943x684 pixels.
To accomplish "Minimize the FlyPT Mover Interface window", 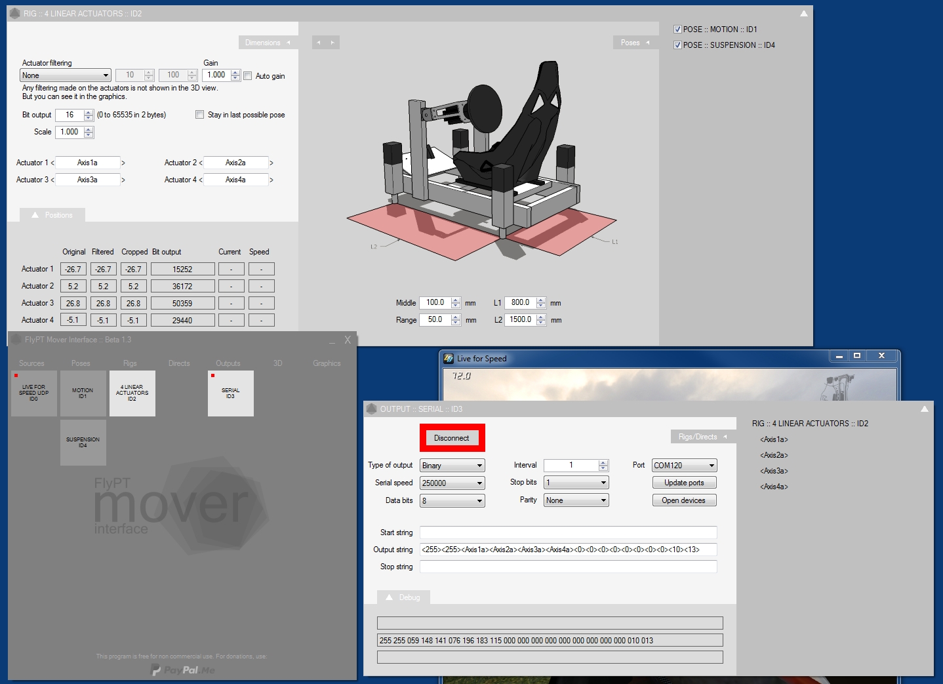I will [332, 340].
